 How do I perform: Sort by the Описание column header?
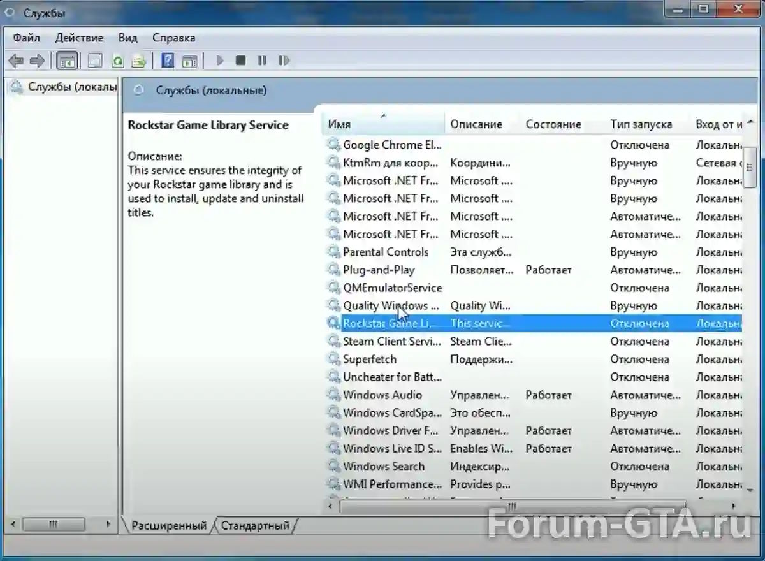point(483,124)
